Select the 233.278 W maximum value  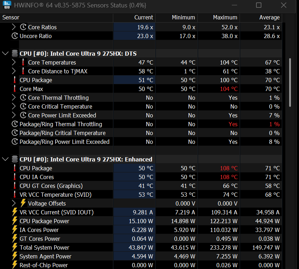coord(224,247)
